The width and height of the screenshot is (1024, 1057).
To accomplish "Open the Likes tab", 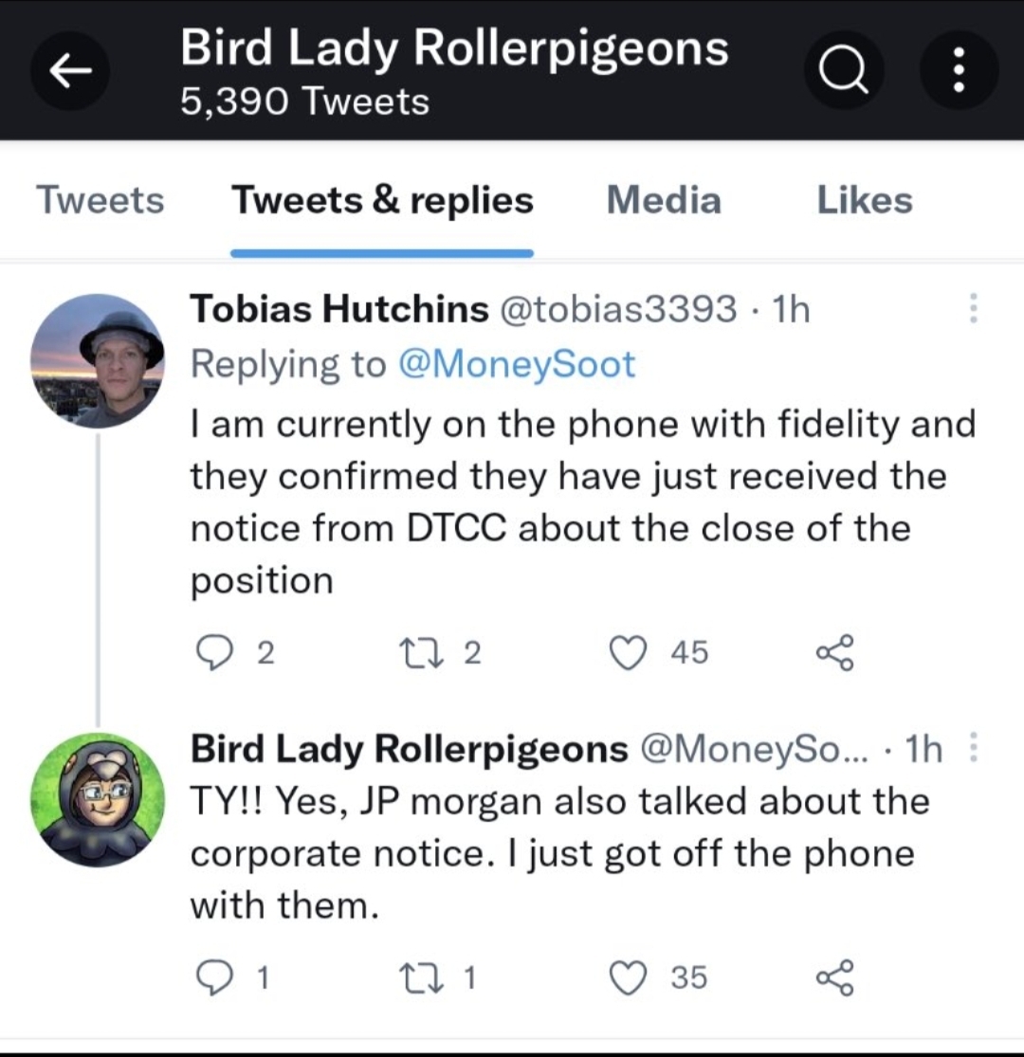I will tap(864, 201).
